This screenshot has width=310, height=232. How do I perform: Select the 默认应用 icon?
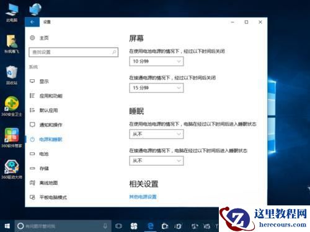click(32, 110)
